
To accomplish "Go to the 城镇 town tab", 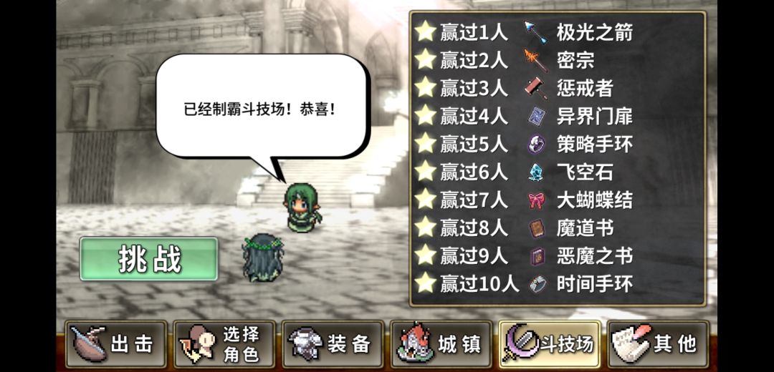I will [x=441, y=344].
